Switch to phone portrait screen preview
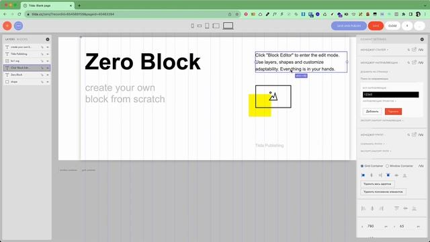The image size is (430, 242). pos(192,26)
